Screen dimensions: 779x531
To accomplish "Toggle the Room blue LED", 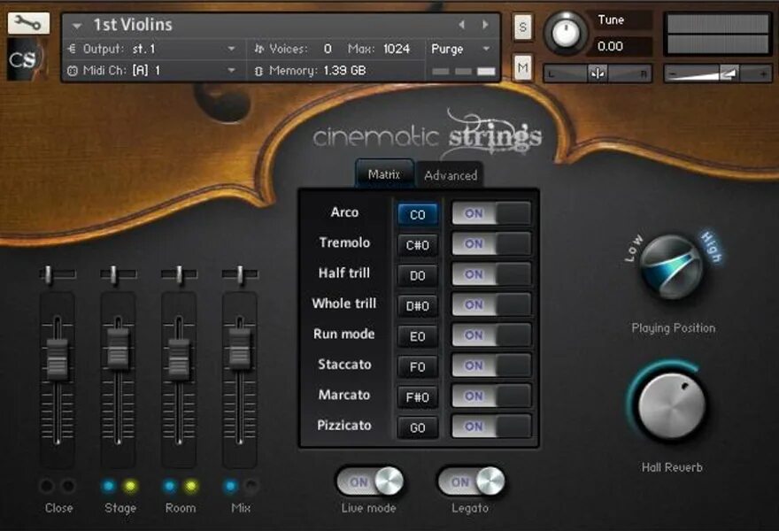I will click(x=169, y=486).
